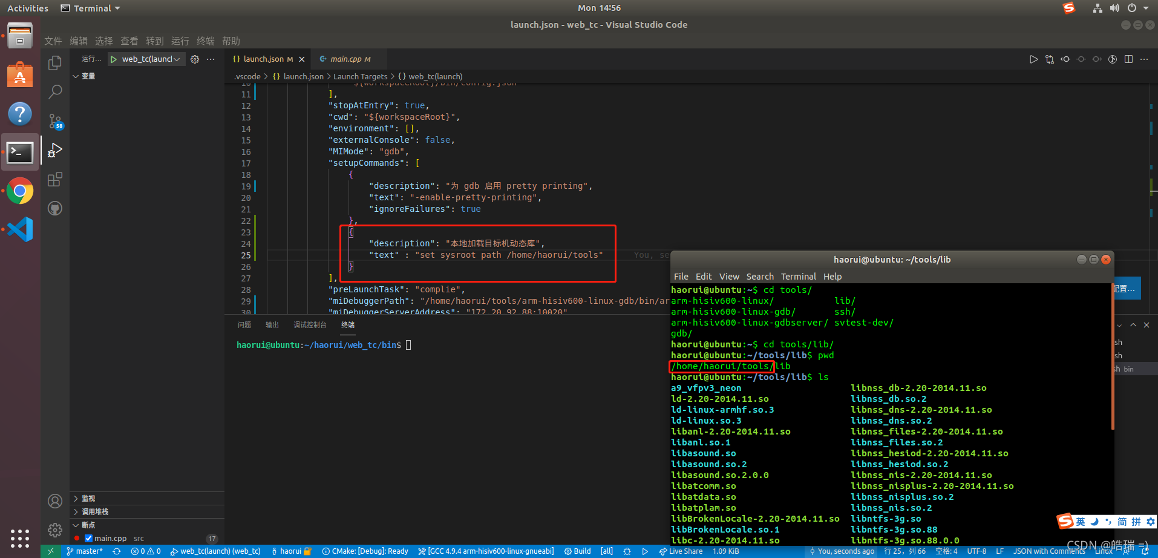Click web_tc(launch) in the status bar
This screenshot has width=1158, height=558.
[215, 551]
